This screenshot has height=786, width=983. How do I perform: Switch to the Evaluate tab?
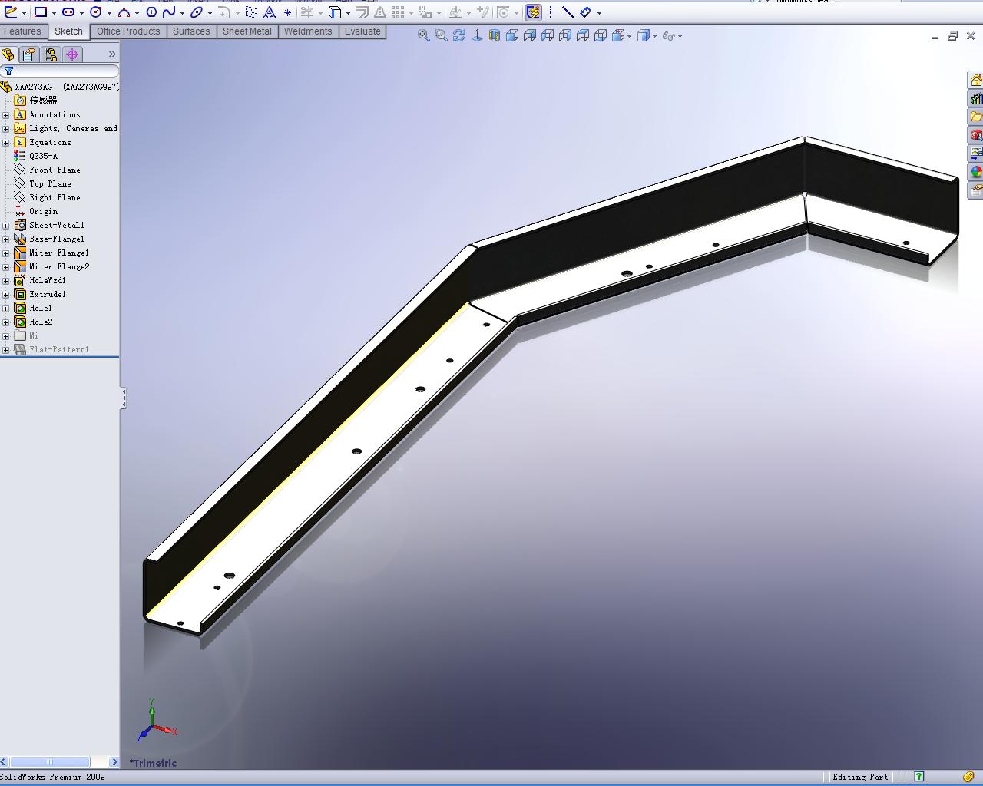point(362,31)
